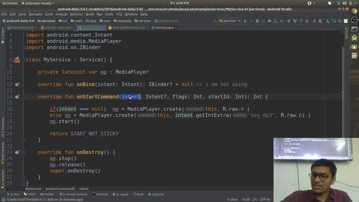Open the Run tool window button
359x202 pixels.
click(13, 194)
